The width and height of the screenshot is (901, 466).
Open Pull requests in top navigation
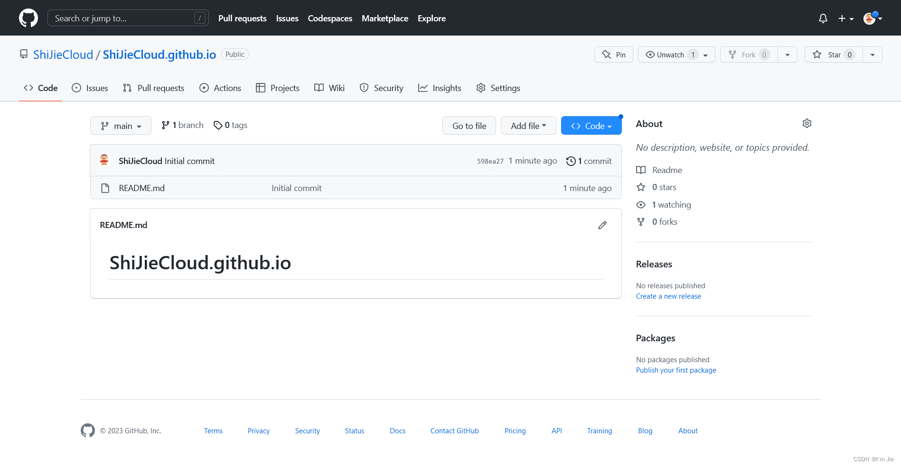point(243,18)
